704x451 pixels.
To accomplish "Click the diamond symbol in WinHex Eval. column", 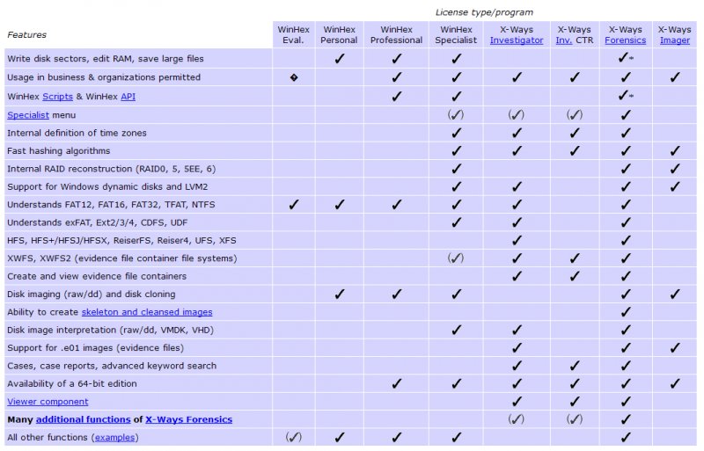I will (293, 77).
